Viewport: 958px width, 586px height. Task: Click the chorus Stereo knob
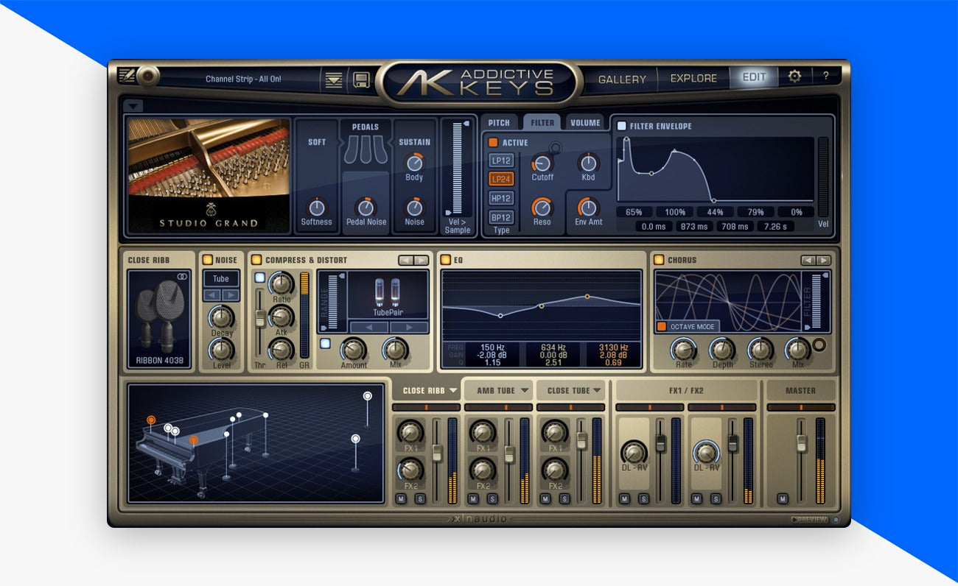761,349
